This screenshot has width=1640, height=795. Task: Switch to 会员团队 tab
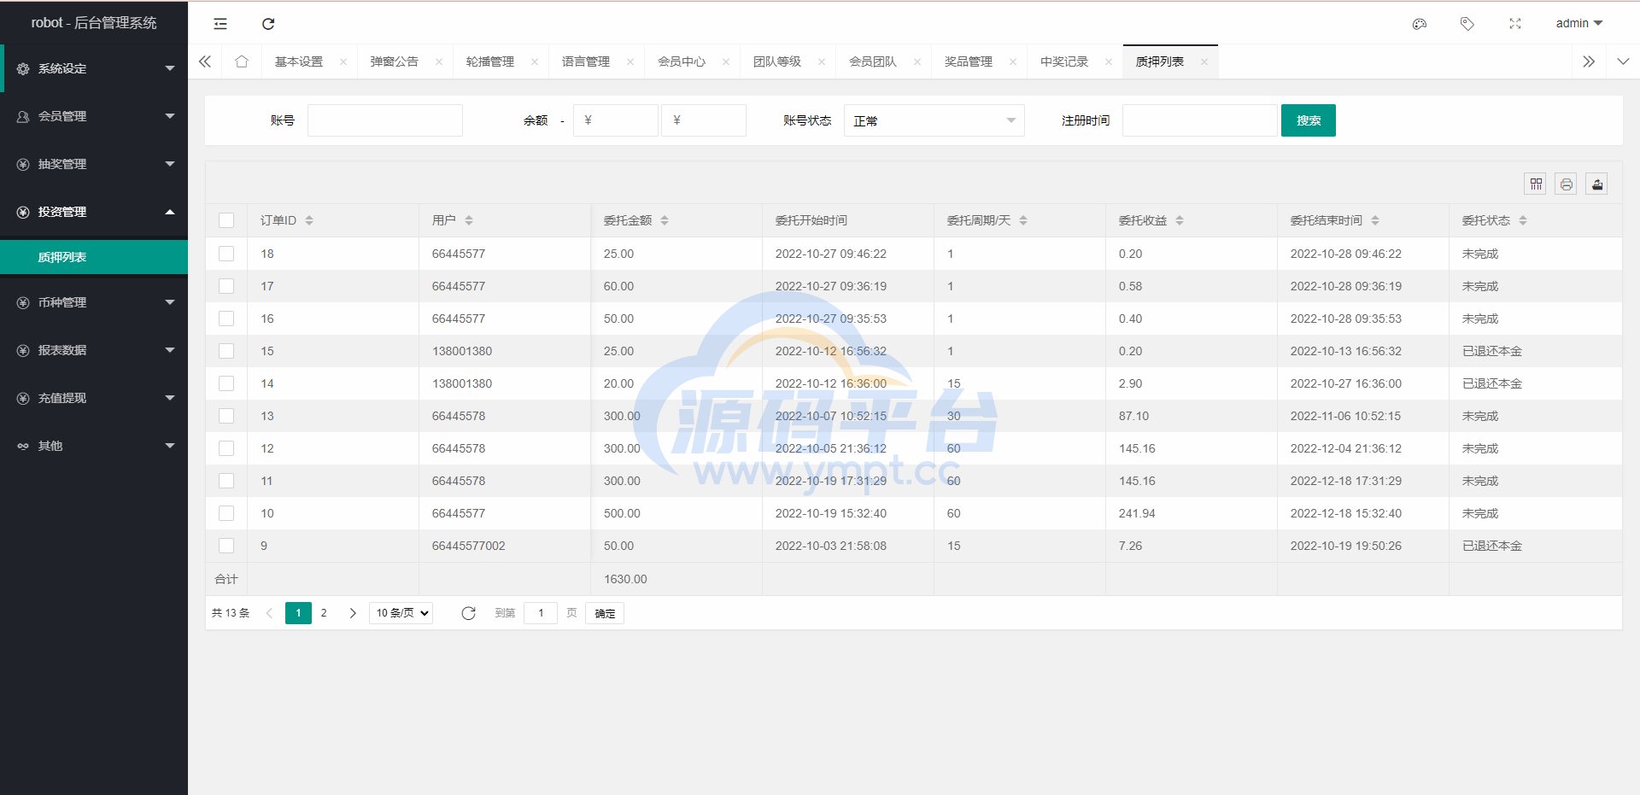[873, 61]
